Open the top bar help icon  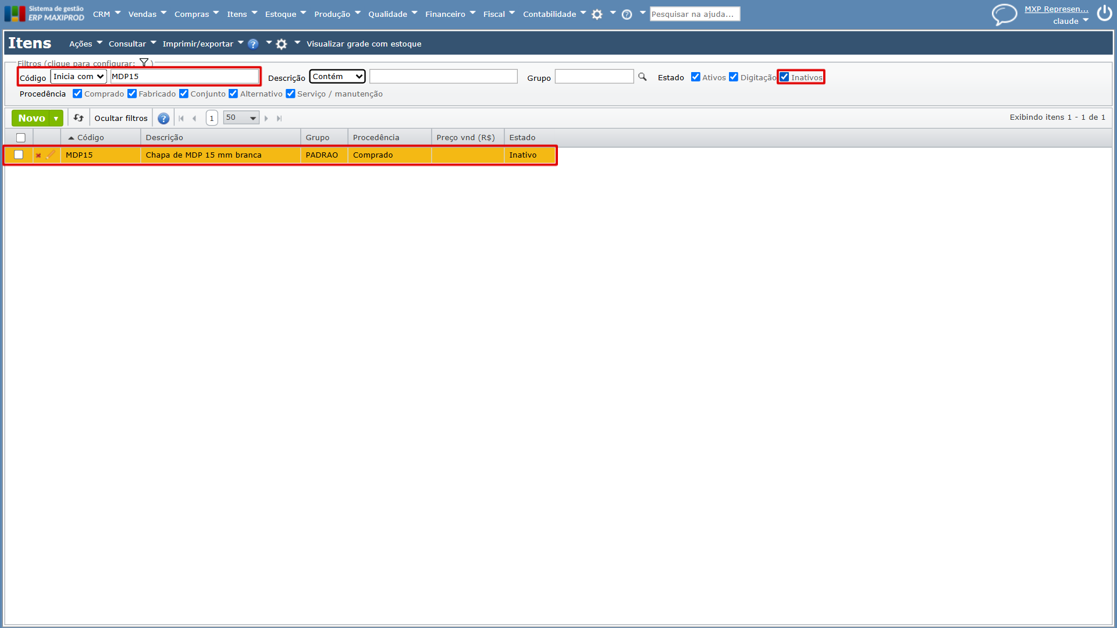click(x=627, y=15)
